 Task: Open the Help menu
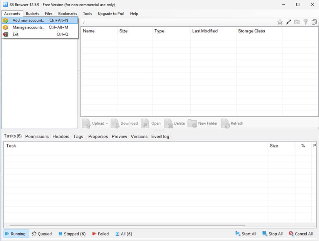[134, 14]
